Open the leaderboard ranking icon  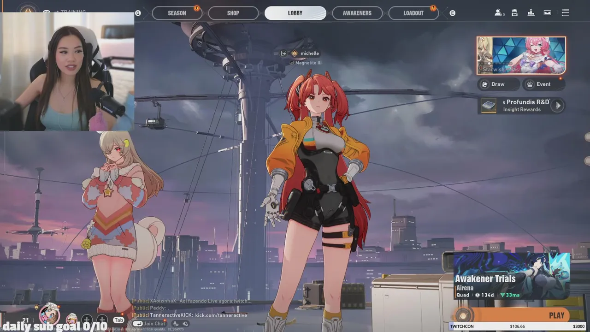(531, 12)
